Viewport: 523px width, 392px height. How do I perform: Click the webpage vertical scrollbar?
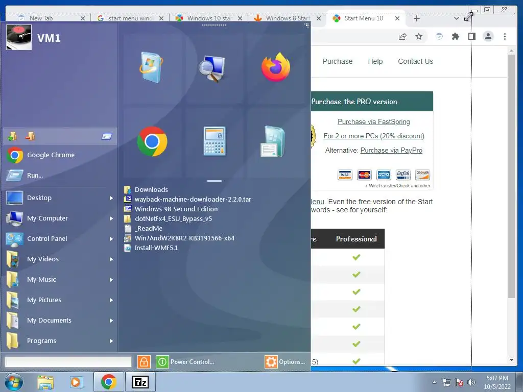click(511, 176)
